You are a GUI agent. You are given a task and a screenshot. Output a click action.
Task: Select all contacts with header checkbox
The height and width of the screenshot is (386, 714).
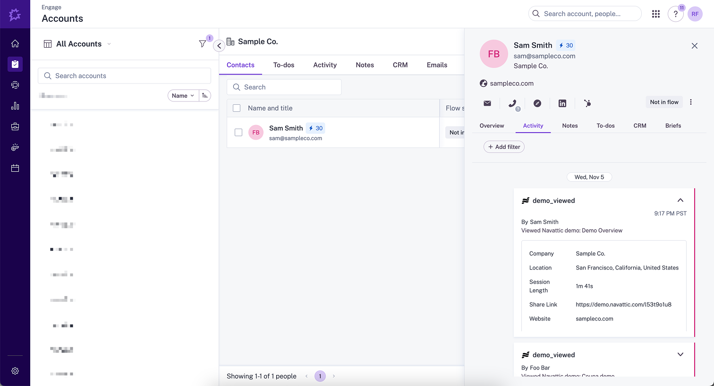click(x=237, y=108)
